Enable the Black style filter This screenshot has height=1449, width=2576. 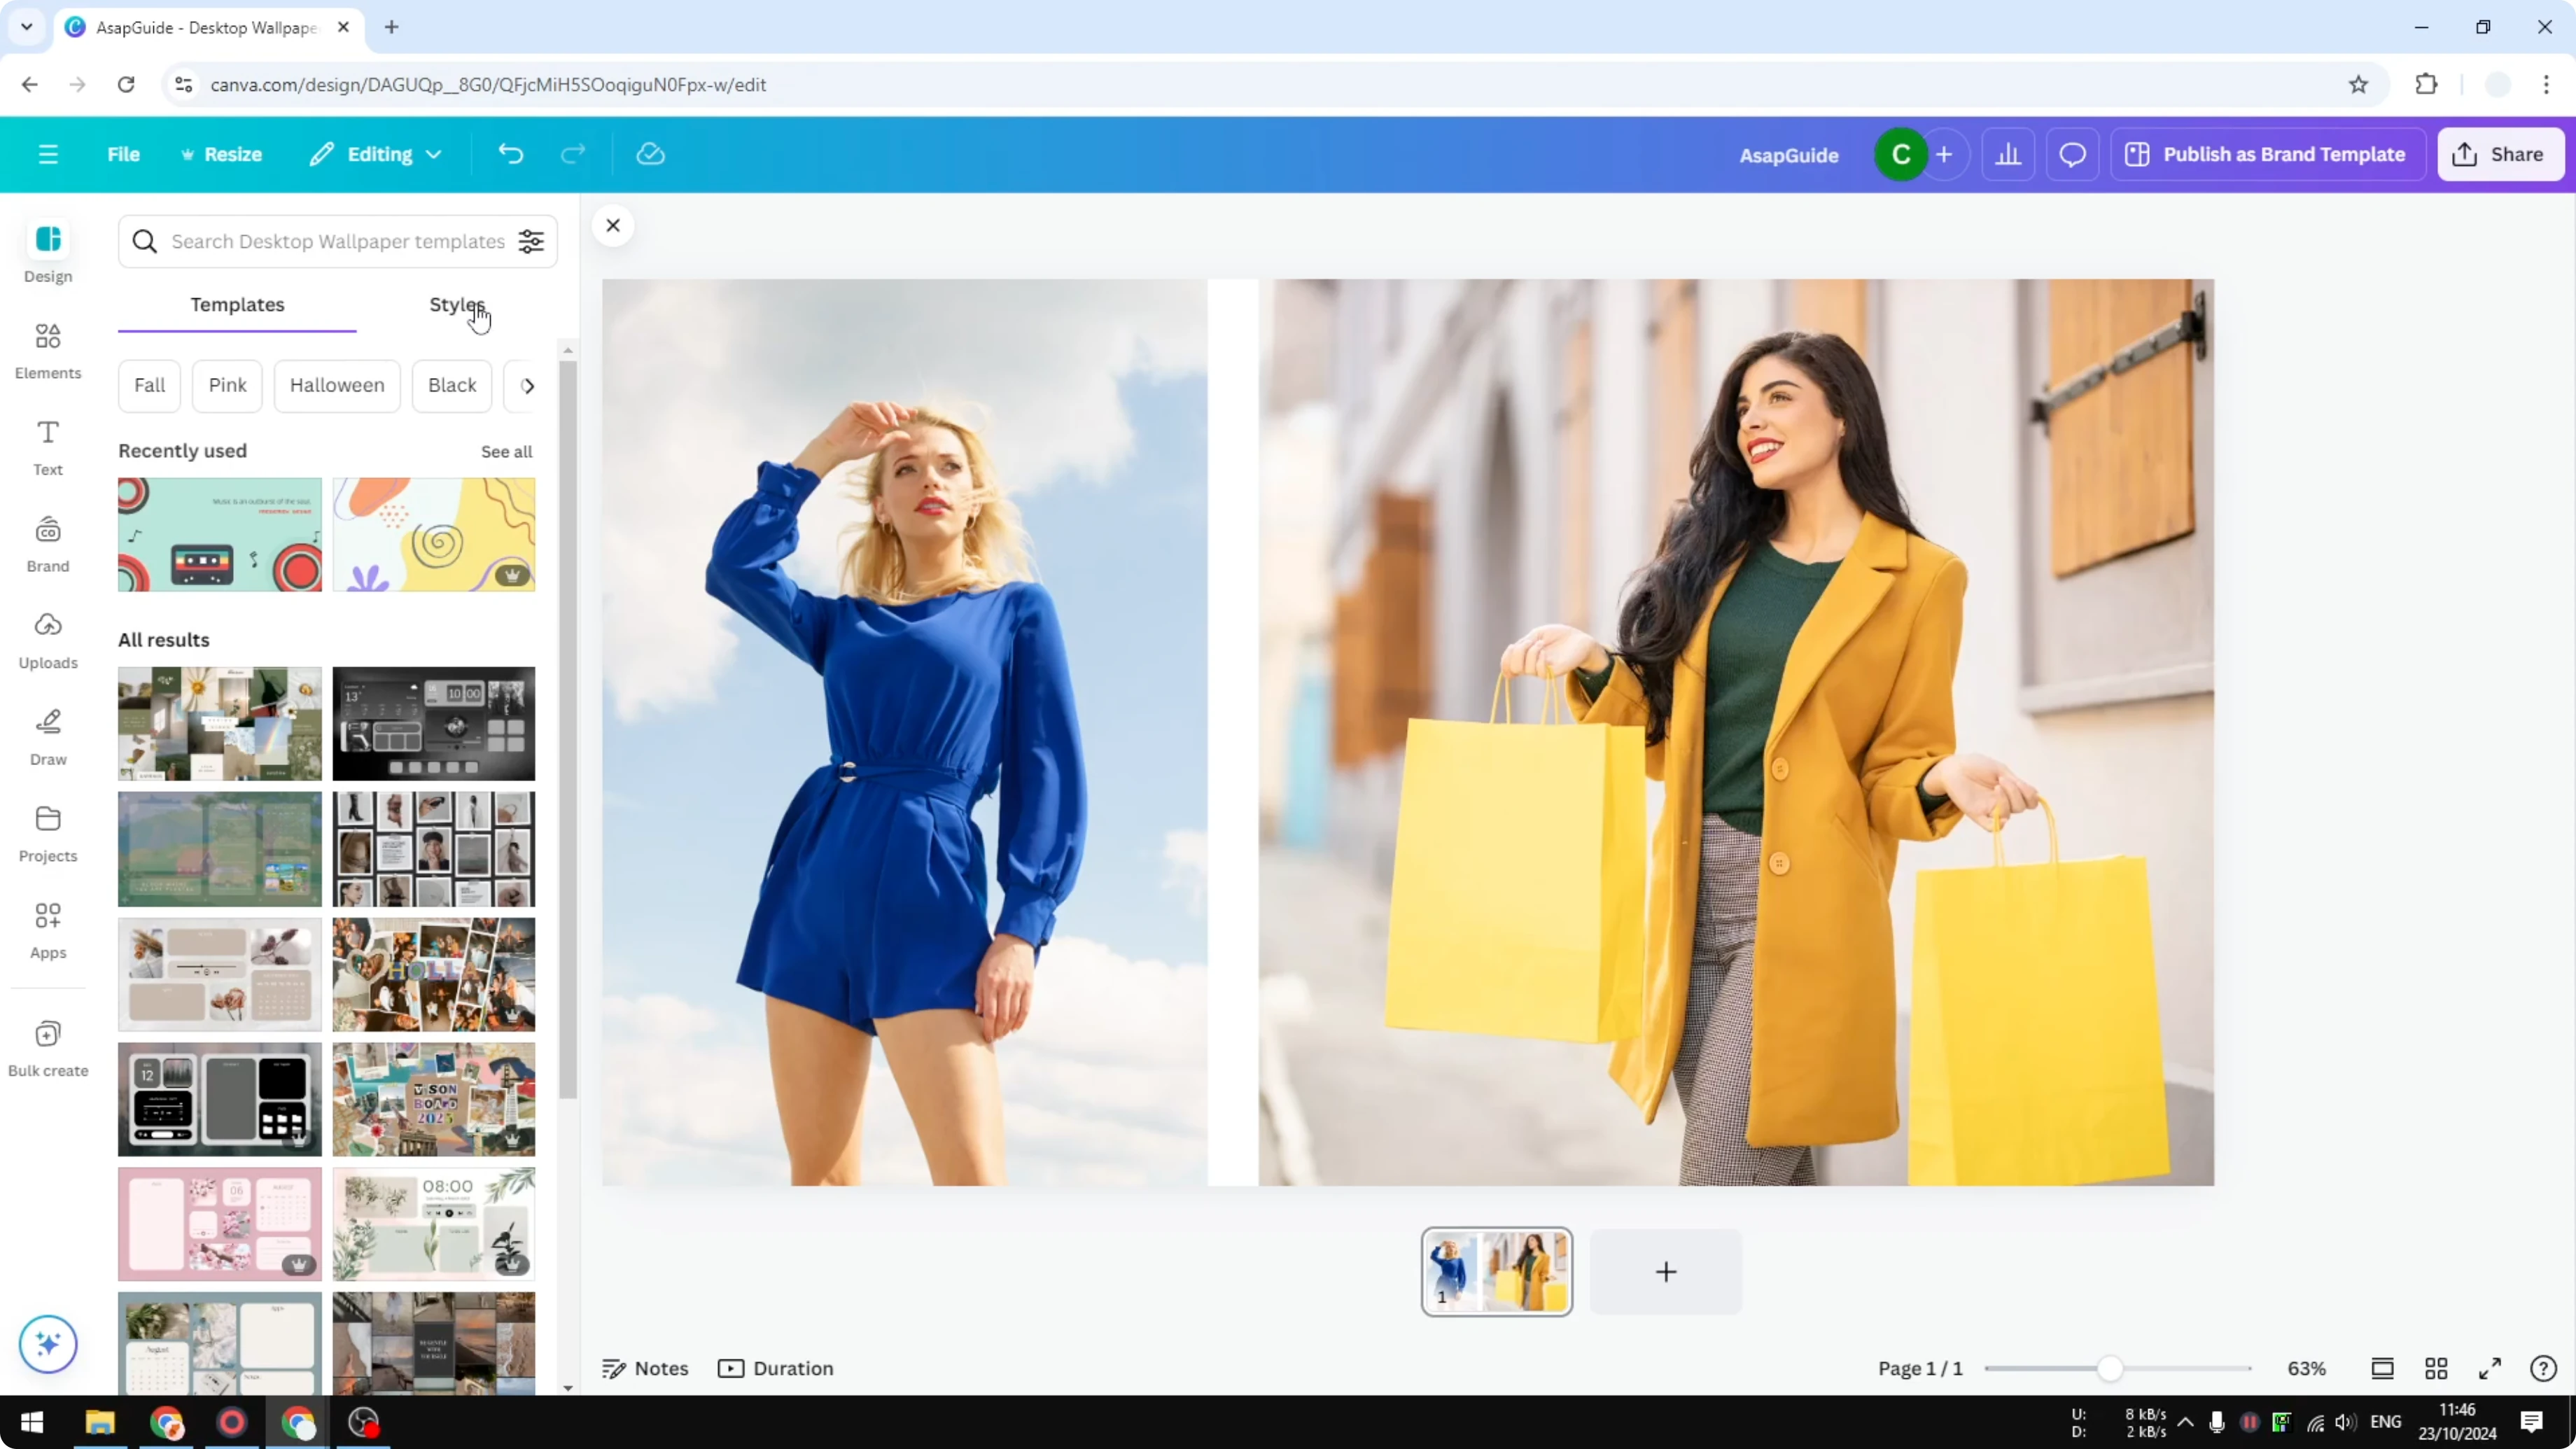[x=451, y=385]
